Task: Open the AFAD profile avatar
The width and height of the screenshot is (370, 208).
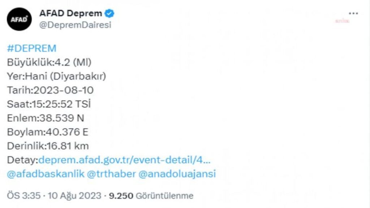Action: pyautogui.click(x=19, y=19)
